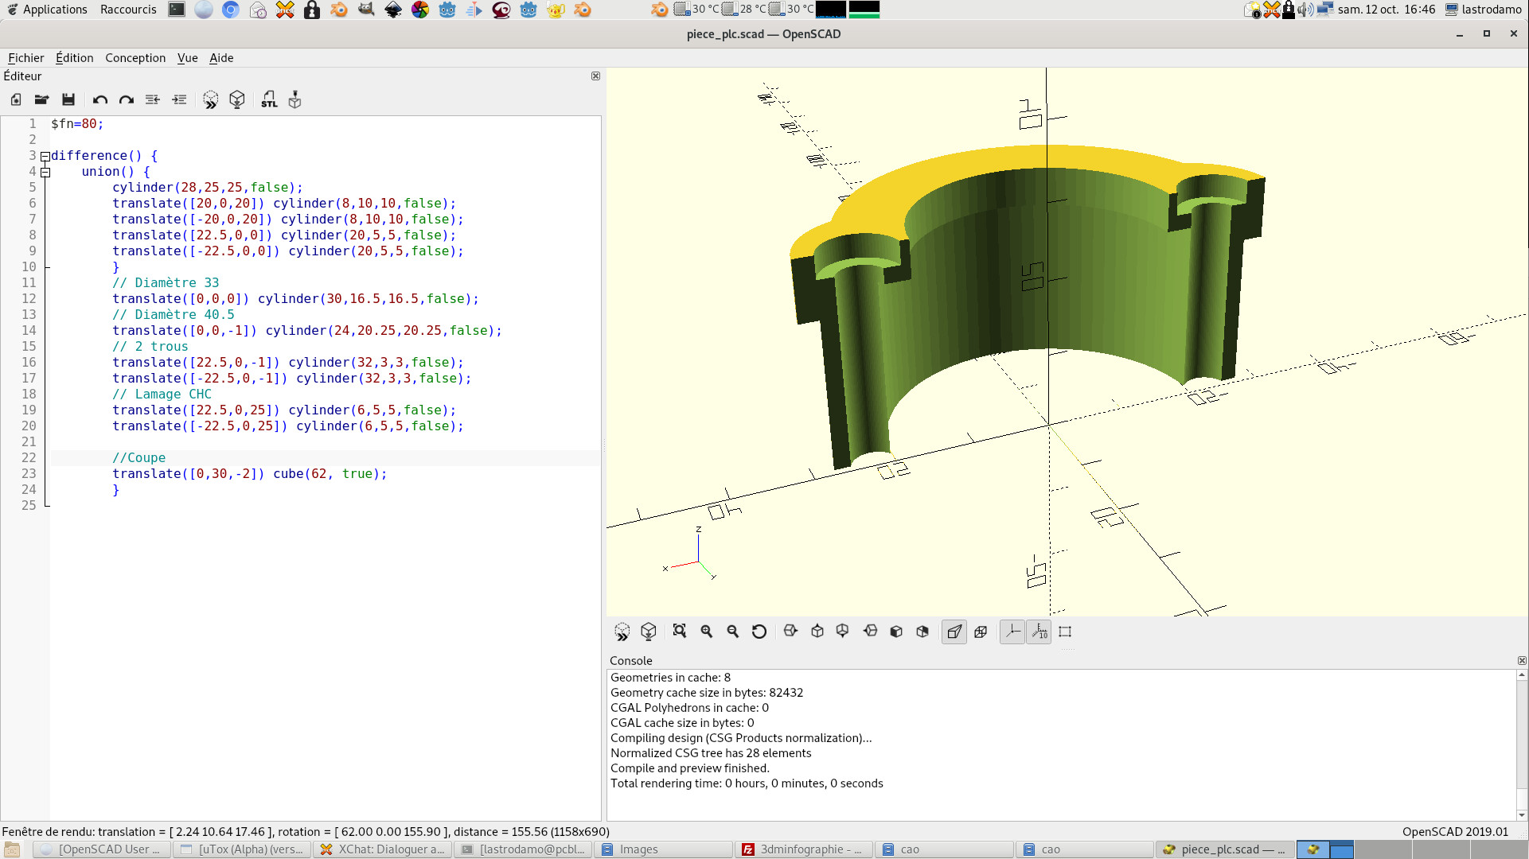Zoom in on the 3D view
Viewport: 1529px width, 859px height.
(707, 632)
